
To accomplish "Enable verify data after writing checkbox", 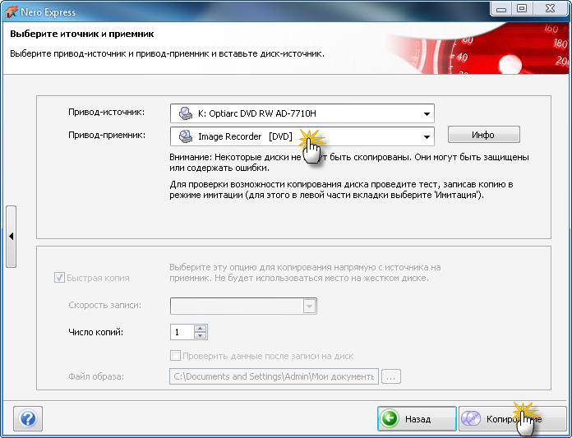I will coord(175,356).
